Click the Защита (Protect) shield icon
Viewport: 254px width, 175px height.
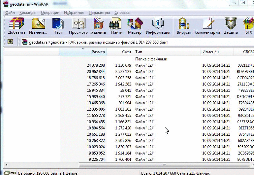click(x=231, y=26)
